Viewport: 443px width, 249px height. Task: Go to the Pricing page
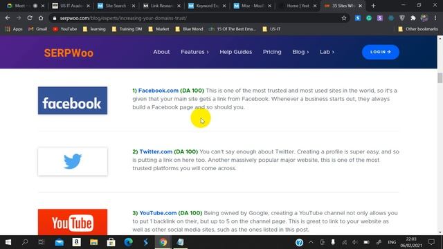point(272,52)
